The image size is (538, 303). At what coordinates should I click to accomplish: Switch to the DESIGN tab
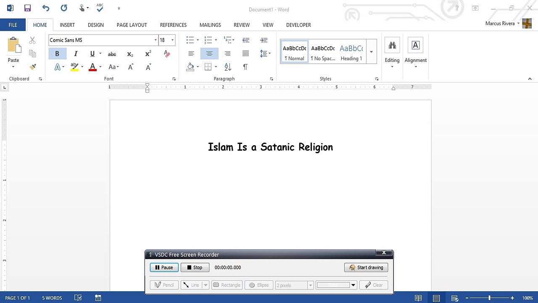[x=96, y=25]
